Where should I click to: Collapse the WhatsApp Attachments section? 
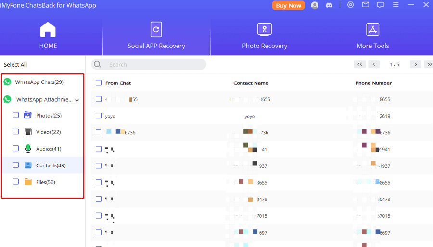[77, 100]
